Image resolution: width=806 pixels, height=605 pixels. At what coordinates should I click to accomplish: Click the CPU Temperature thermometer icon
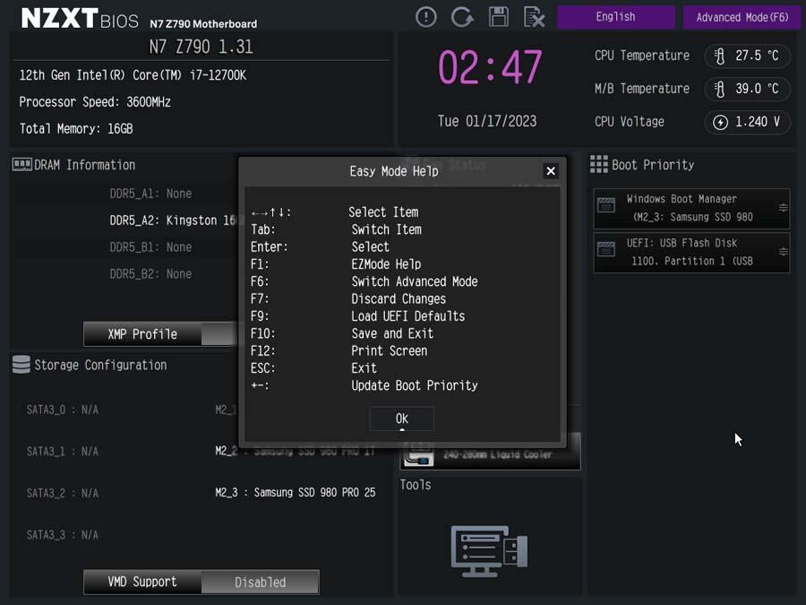720,56
